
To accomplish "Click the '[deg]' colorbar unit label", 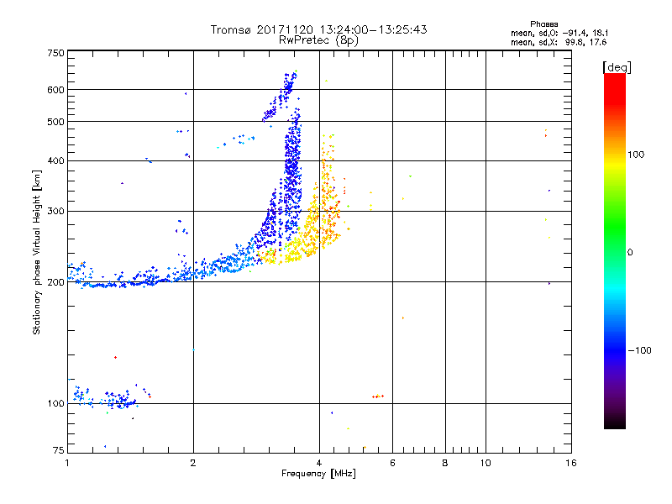I will point(617,67).
